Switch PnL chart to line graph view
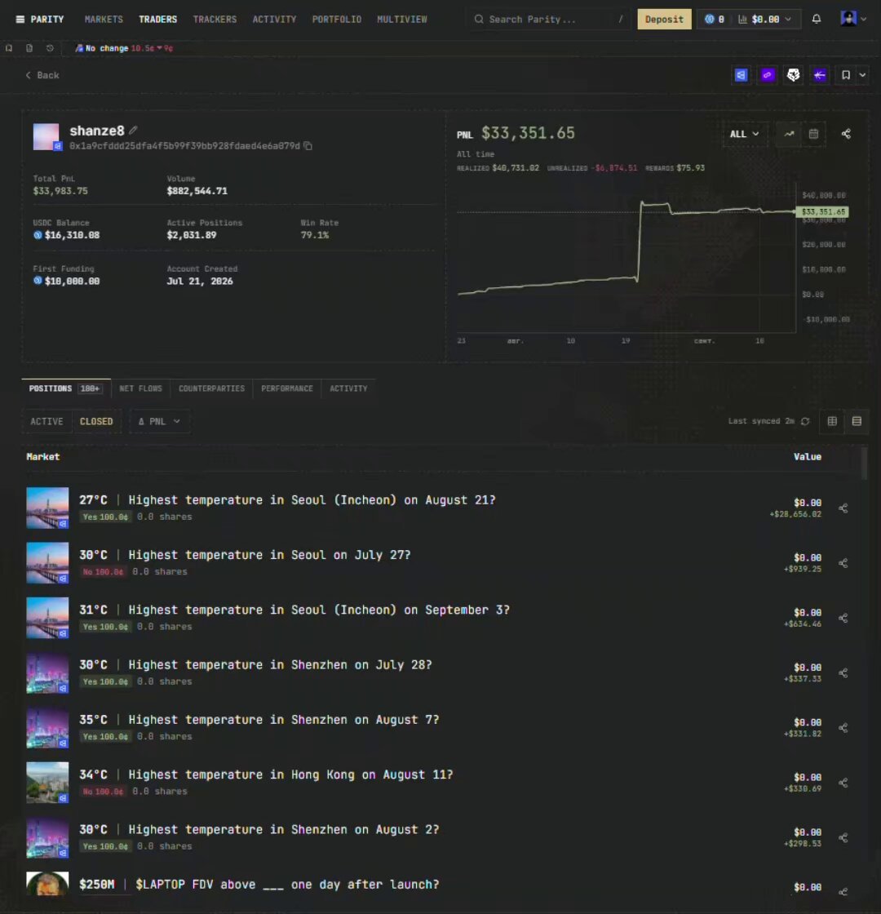Screen dimensions: 881x914 [x=789, y=134]
